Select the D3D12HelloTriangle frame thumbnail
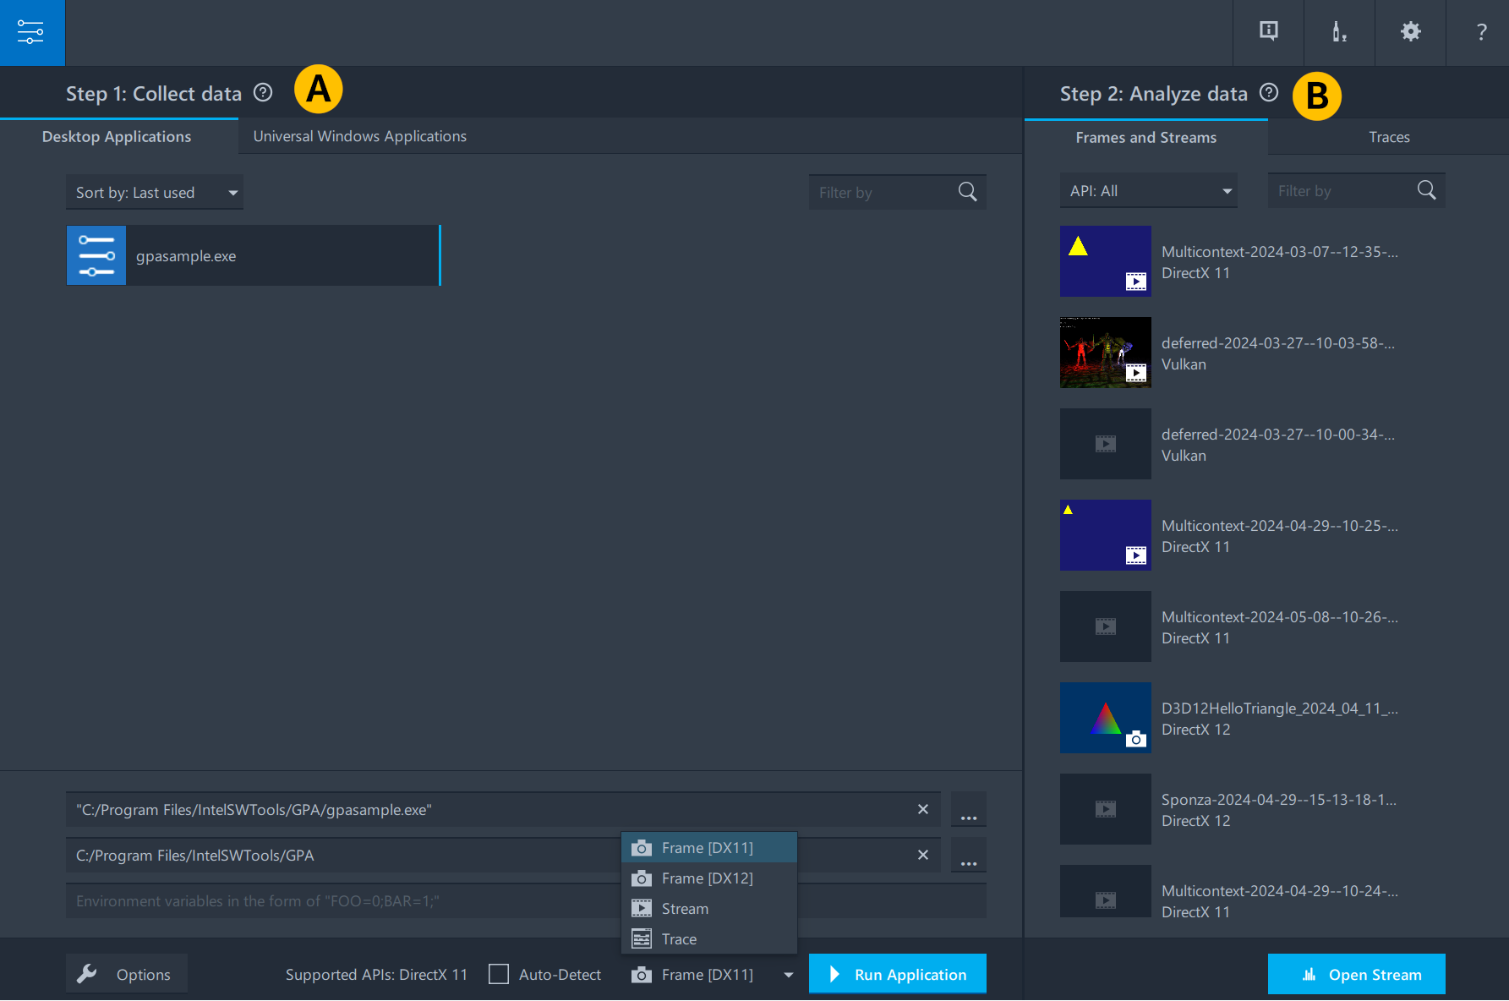1509x1001 pixels. point(1105,718)
